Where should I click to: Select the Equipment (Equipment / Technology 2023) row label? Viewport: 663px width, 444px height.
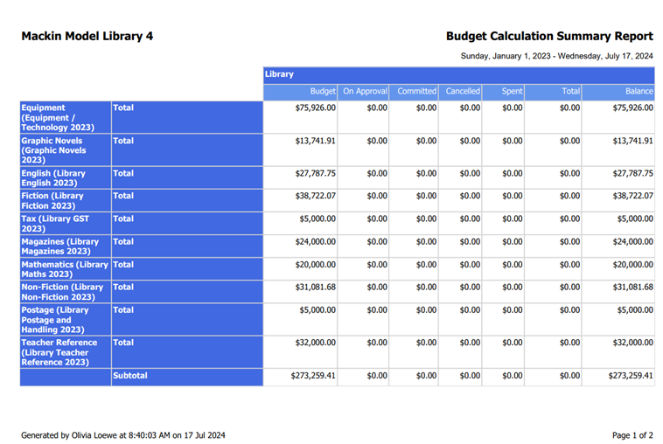[66, 117]
